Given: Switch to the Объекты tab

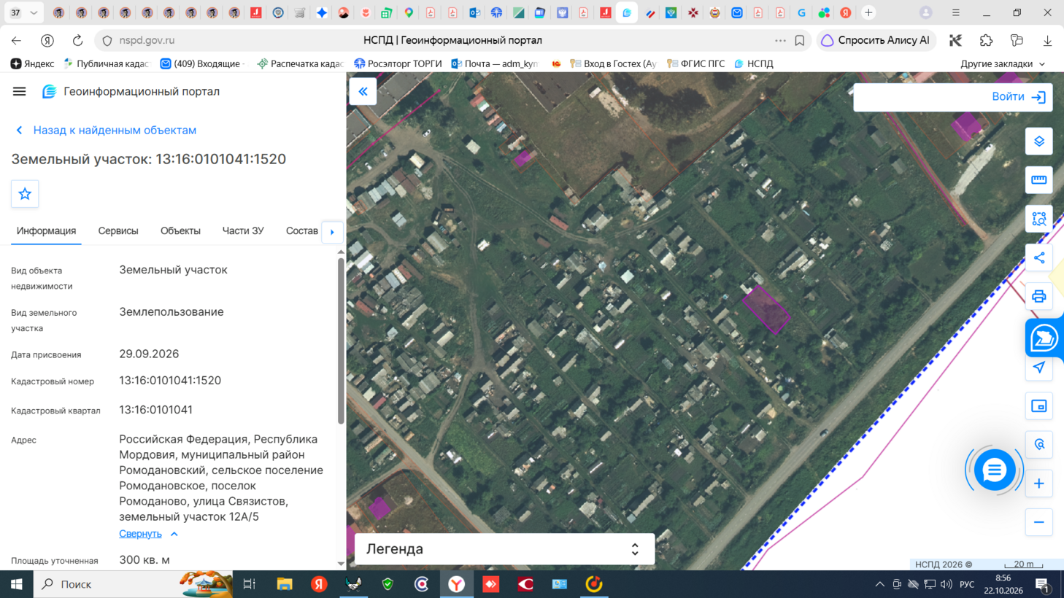Looking at the screenshot, I should coord(180,231).
